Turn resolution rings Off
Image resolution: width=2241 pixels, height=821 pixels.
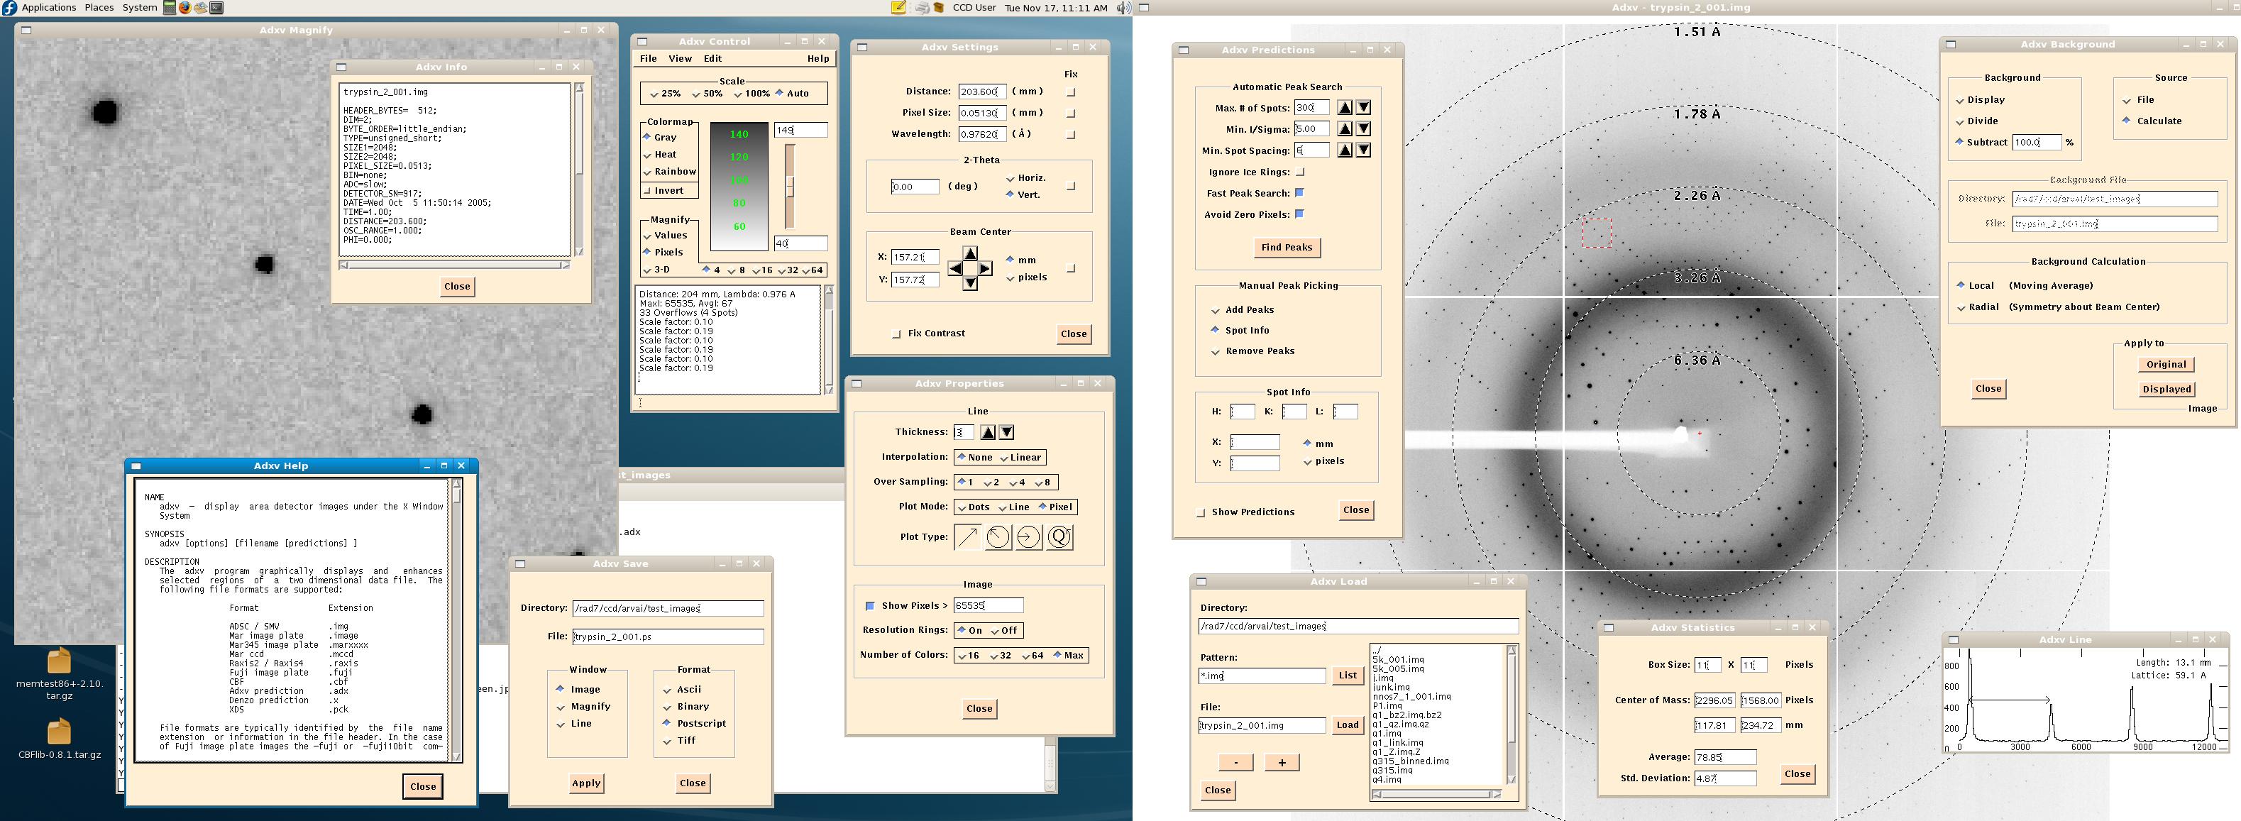tap(1004, 631)
